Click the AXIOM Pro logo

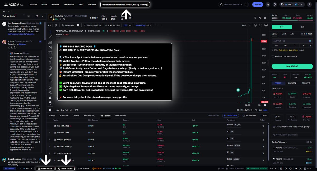point(13,4)
